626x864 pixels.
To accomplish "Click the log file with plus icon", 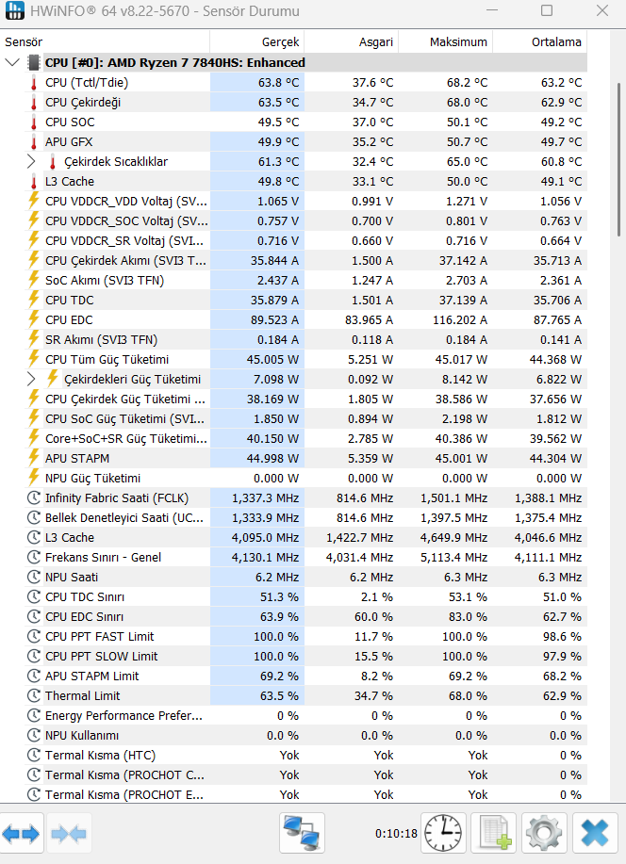I will point(494,833).
